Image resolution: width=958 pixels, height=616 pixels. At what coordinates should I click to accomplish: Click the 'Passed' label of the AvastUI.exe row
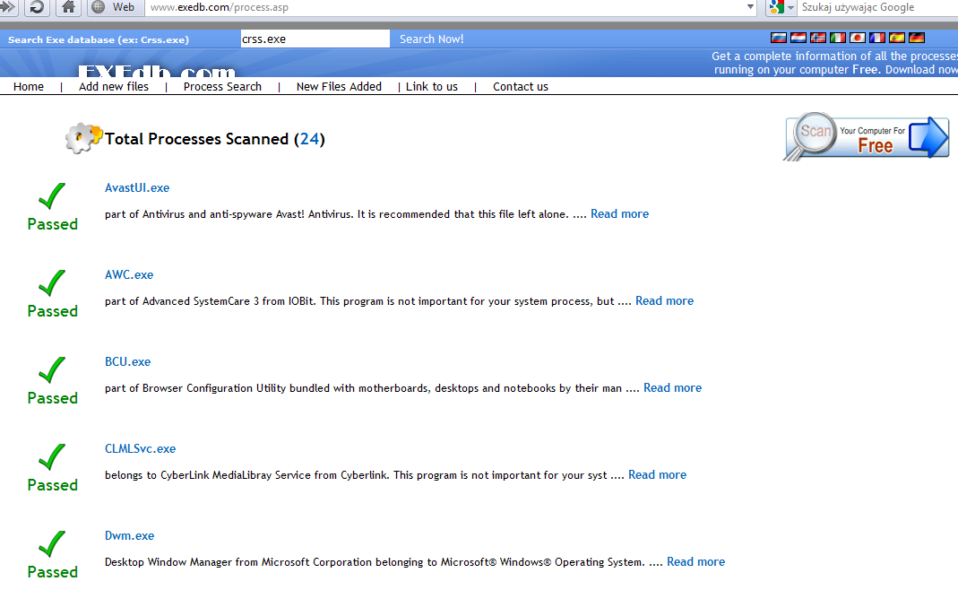[x=53, y=224]
